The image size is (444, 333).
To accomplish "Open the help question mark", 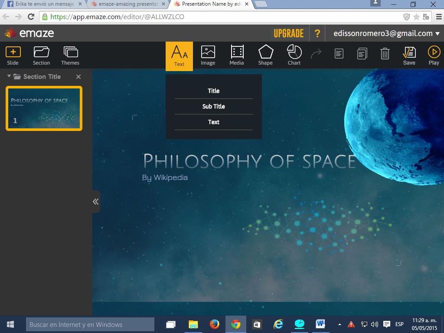I will coord(317,33).
